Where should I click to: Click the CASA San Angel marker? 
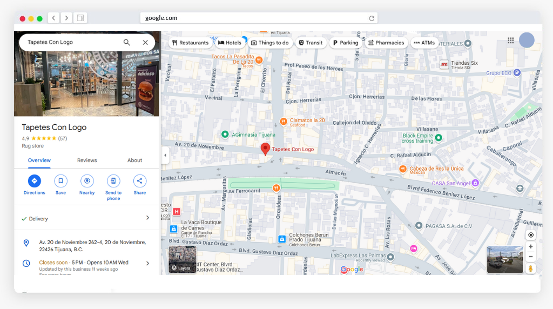pos(475,183)
